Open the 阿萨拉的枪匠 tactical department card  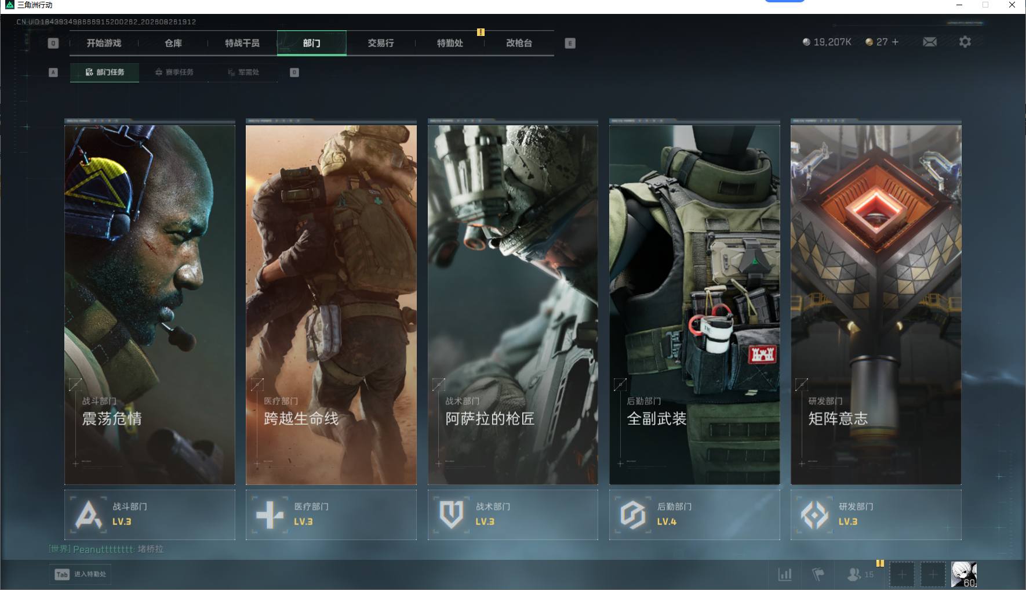(x=513, y=305)
